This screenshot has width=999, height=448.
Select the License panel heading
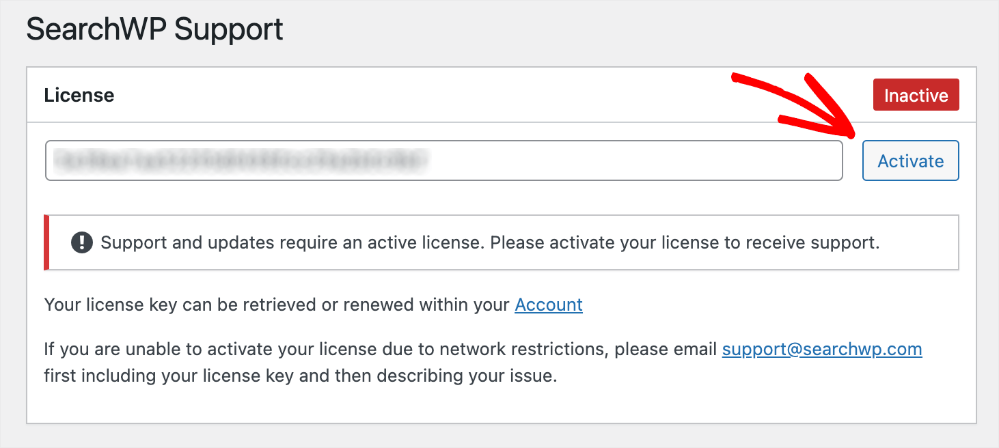(x=79, y=95)
